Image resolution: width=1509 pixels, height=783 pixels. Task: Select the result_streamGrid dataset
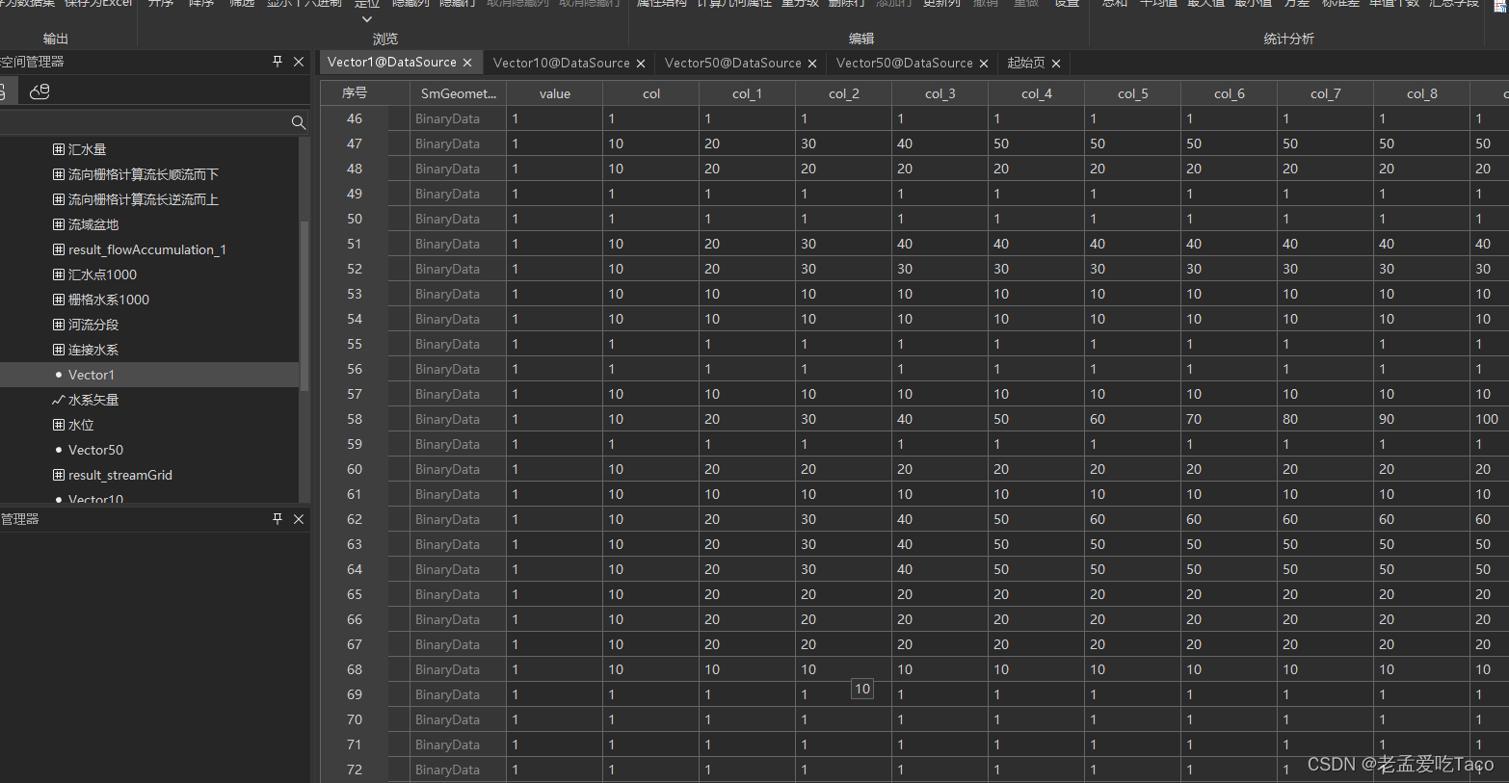click(120, 475)
